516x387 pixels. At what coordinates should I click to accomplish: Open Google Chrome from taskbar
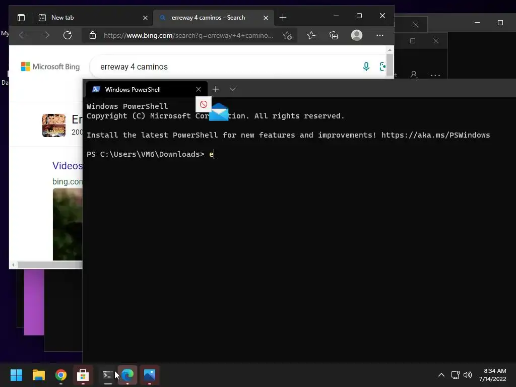coord(61,375)
